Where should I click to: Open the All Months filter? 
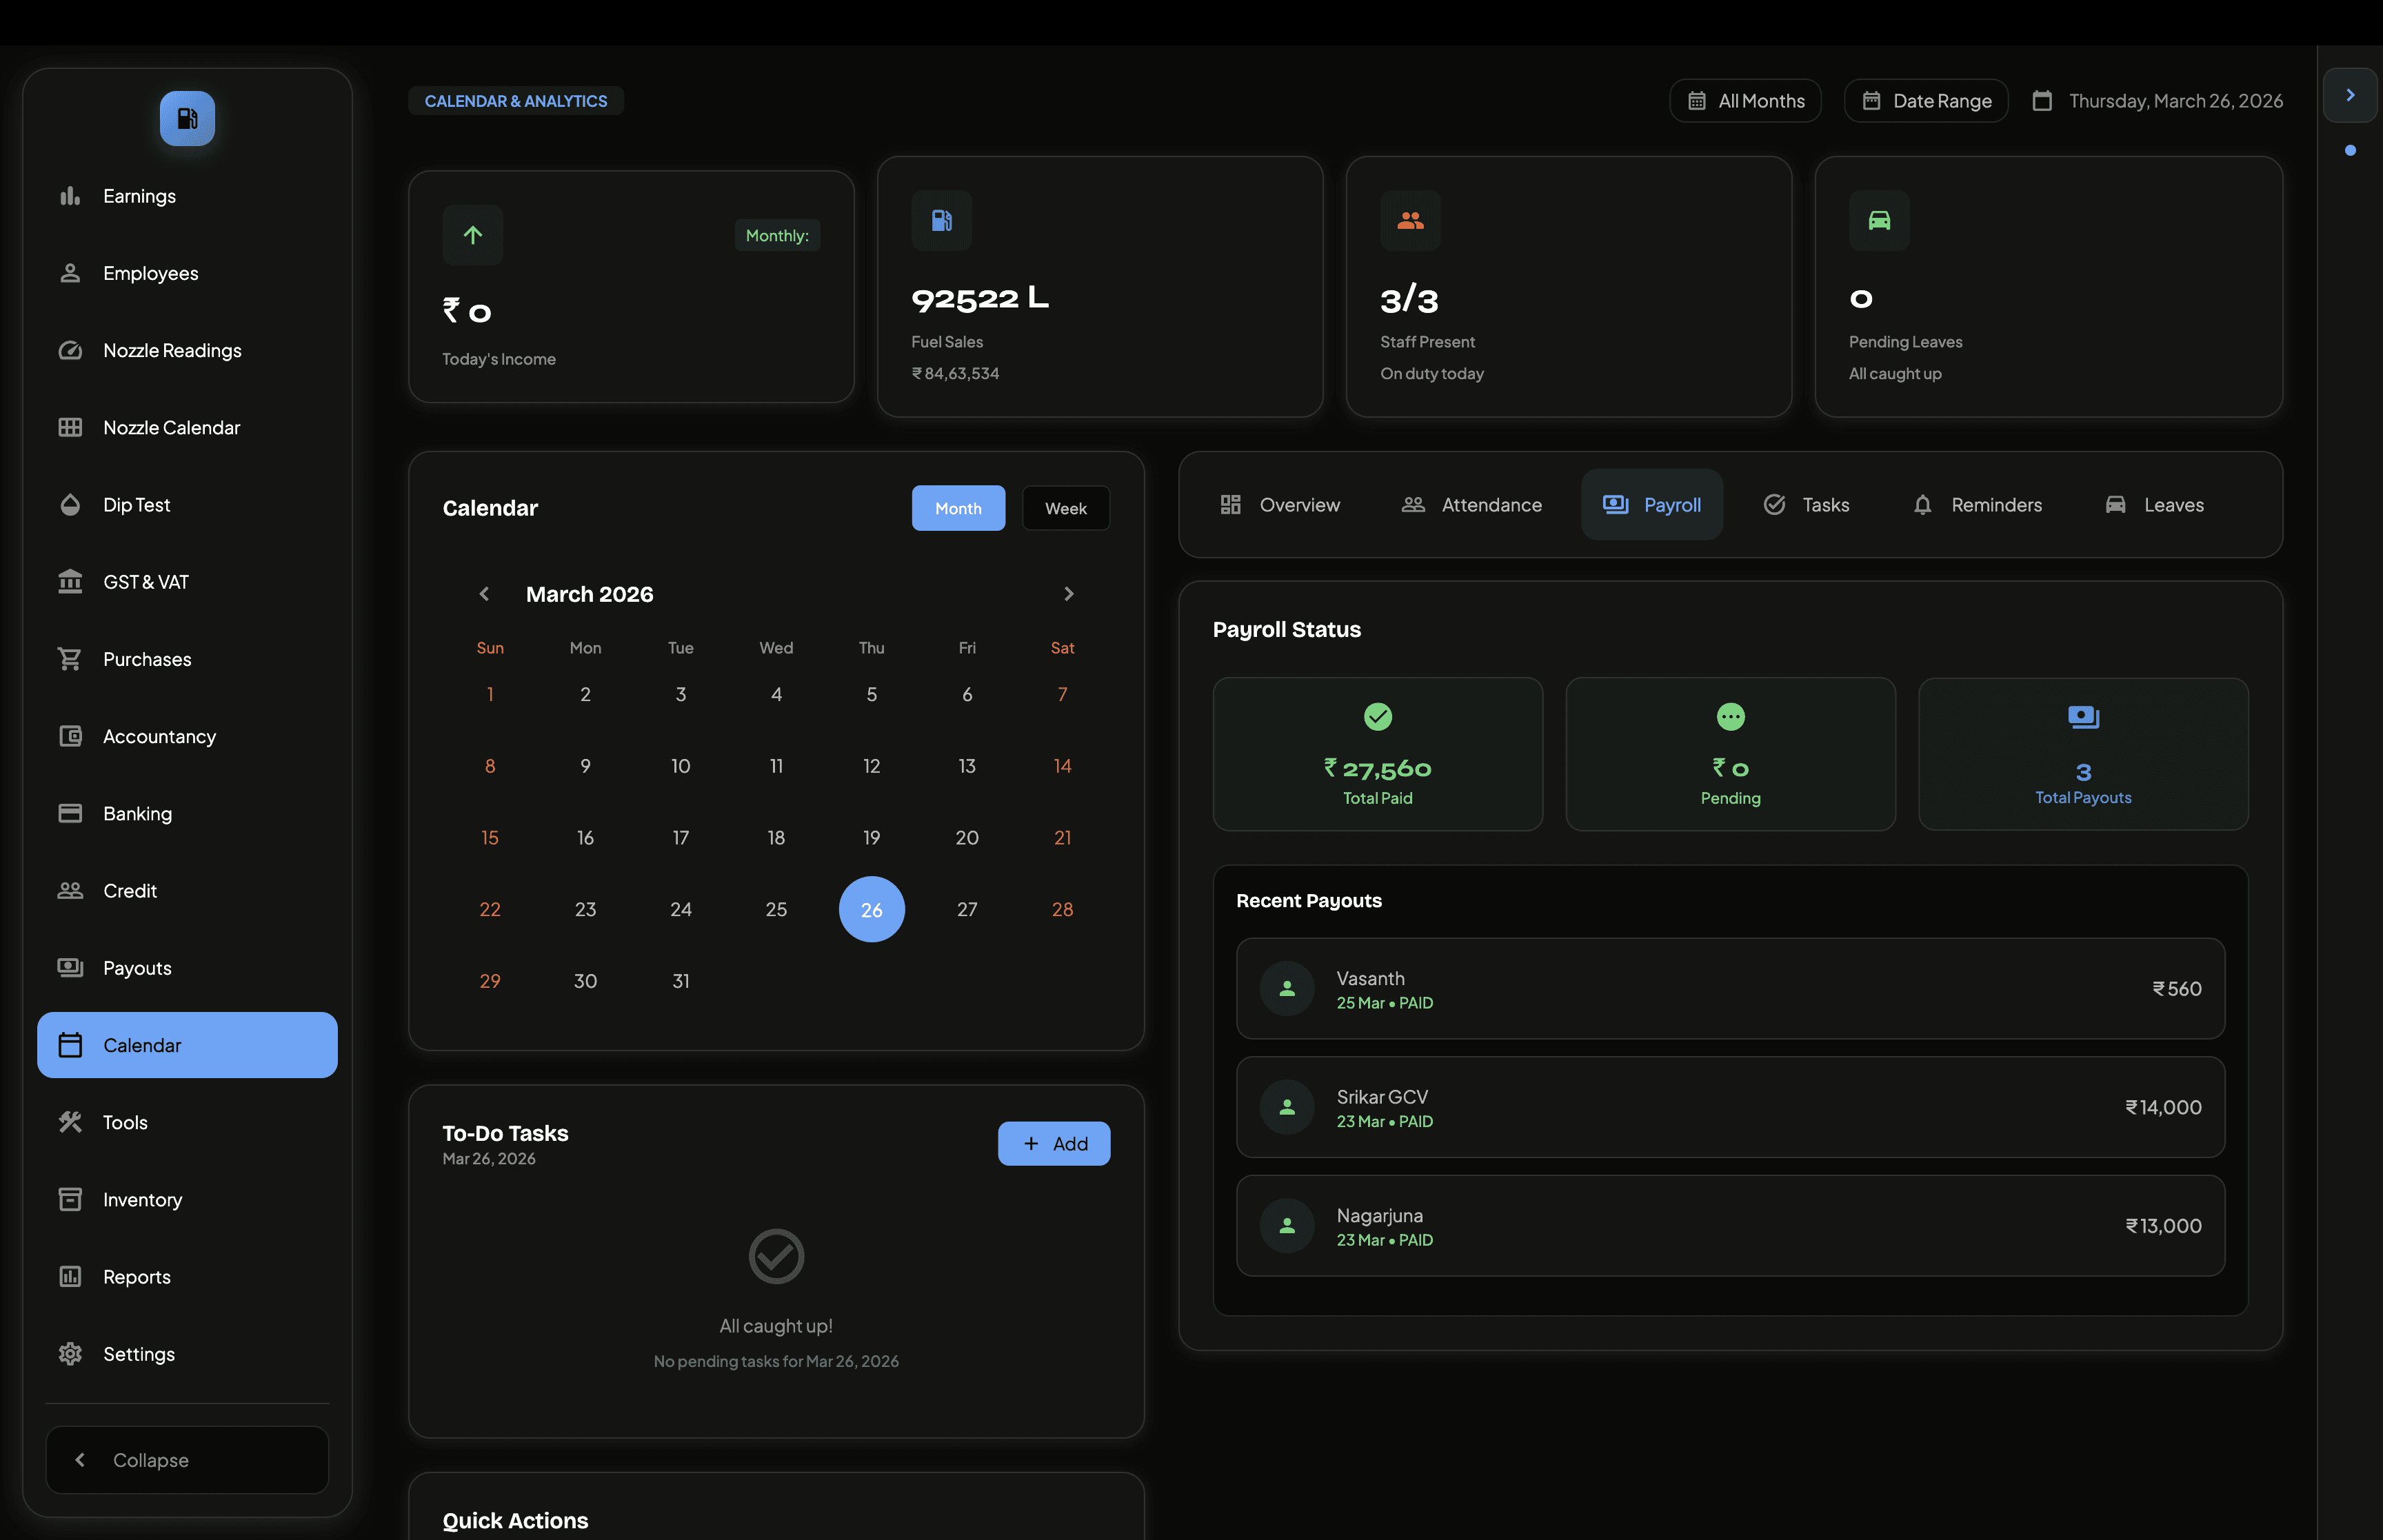click(x=1745, y=101)
